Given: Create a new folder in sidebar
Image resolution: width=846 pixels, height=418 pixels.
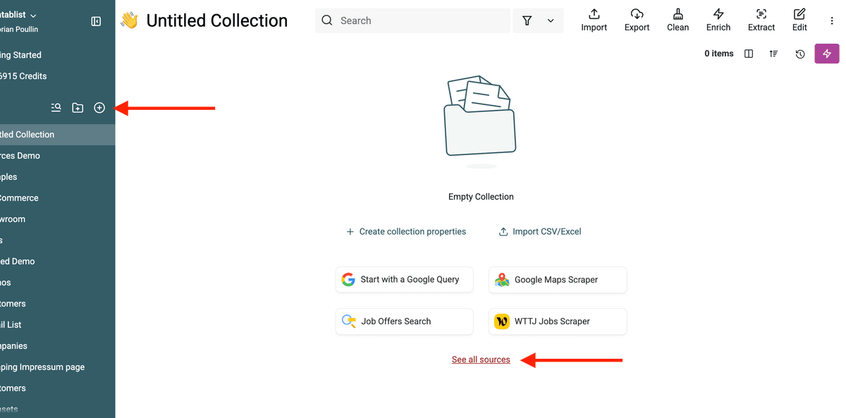Looking at the screenshot, I should pyautogui.click(x=78, y=108).
